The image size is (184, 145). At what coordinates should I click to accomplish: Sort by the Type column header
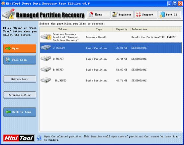[99, 29]
